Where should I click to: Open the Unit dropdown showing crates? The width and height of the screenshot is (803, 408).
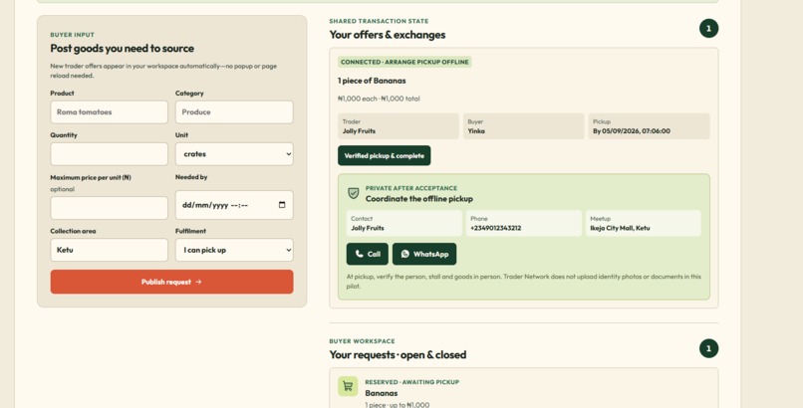pyautogui.click(x=234, y=154)
